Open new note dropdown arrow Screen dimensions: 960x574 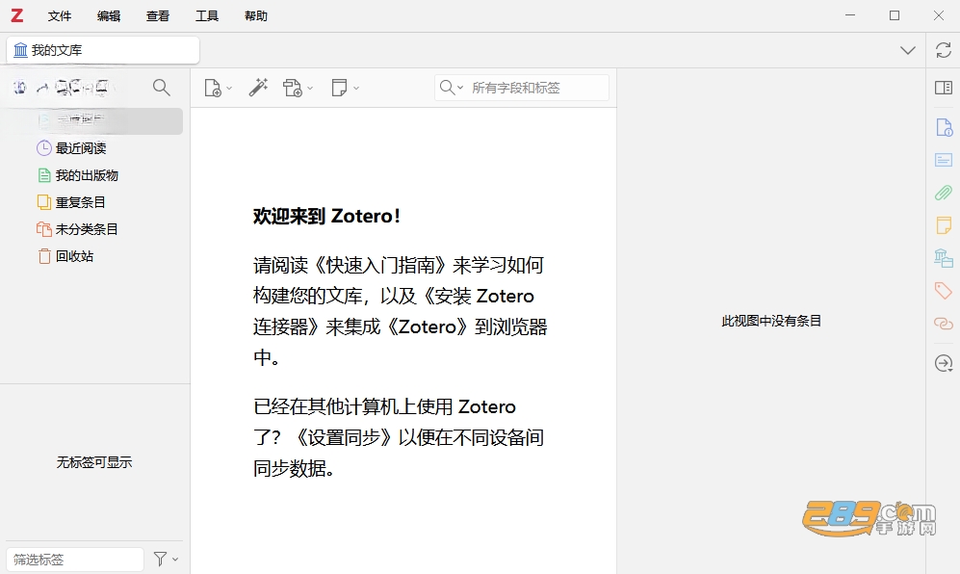click(356, 89)
